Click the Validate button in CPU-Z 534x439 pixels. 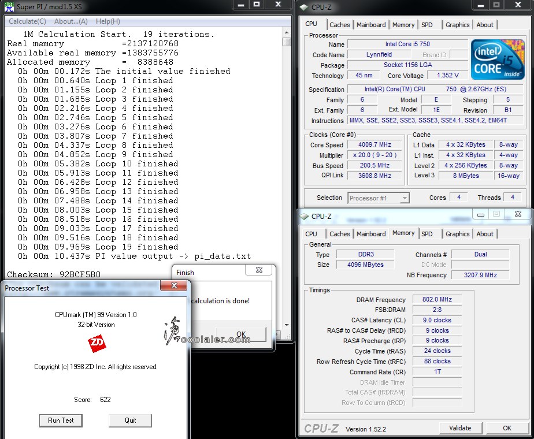click(460, 428)
